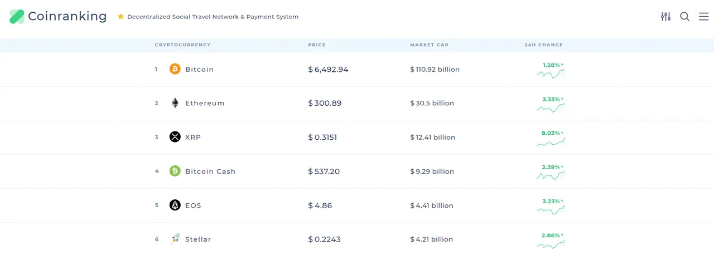Click the XRP coin icon
Viewport: 714px width, 255px height.
[175, 137]
